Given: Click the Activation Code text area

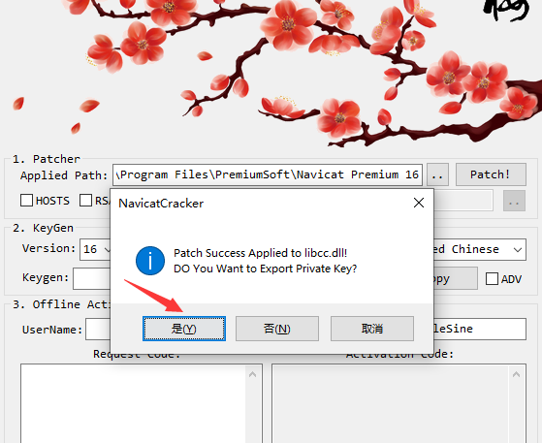Looking at the screenshot, I should (x=391, y=403).
